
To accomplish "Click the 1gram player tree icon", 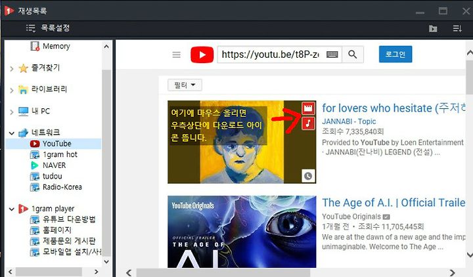I will click(x=23, y=209).
